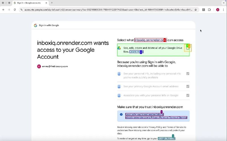Open the Extensions puzzle icon
Viewport: 227px width, 141px height.
click(209, 10)
